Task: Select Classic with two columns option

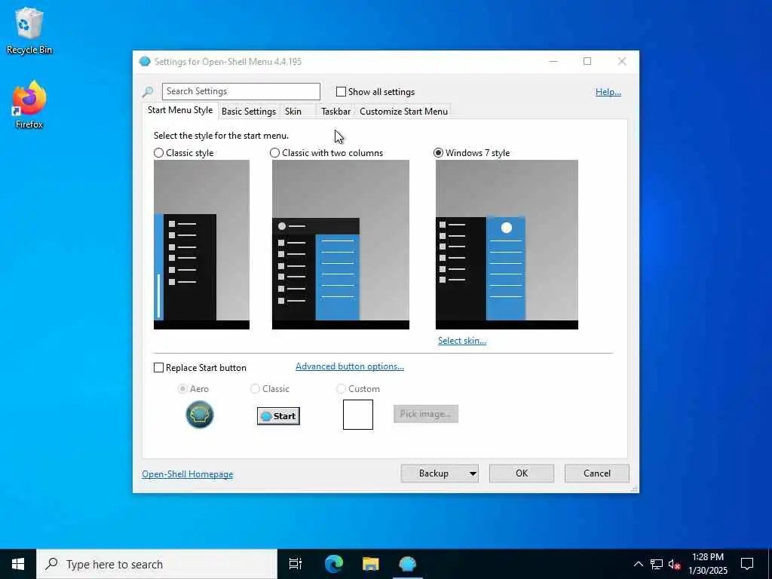Action: tap(274, 153)
